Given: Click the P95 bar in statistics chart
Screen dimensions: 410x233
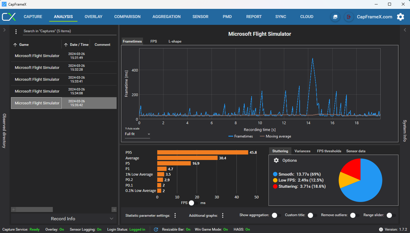Looking at the screenshot, I should point(203,152).
